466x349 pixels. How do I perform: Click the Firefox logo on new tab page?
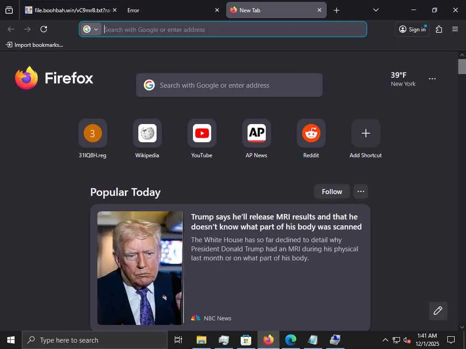(54, 78)
